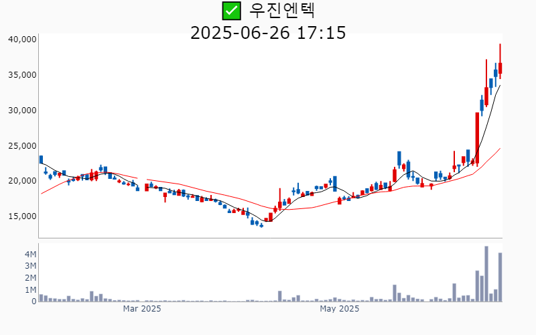The image size is (536, 335).
Task: Click the stock name 우진엔텍 title
Action: [281, 11]
